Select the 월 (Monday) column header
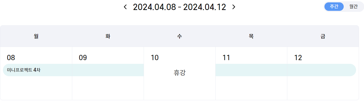This screenshot has width=364, height=101. (x=36, y=36)
